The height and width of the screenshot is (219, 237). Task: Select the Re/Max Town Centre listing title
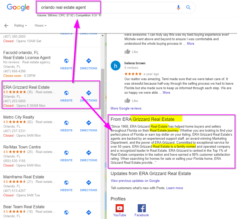coord(22,147)
